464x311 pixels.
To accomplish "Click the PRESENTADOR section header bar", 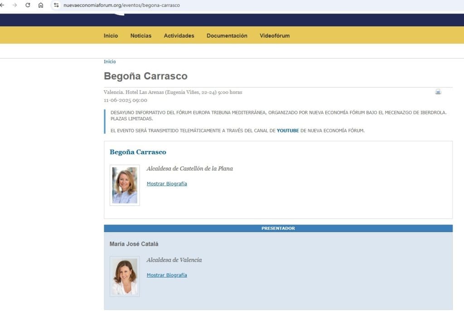I will tap(278, 228).
